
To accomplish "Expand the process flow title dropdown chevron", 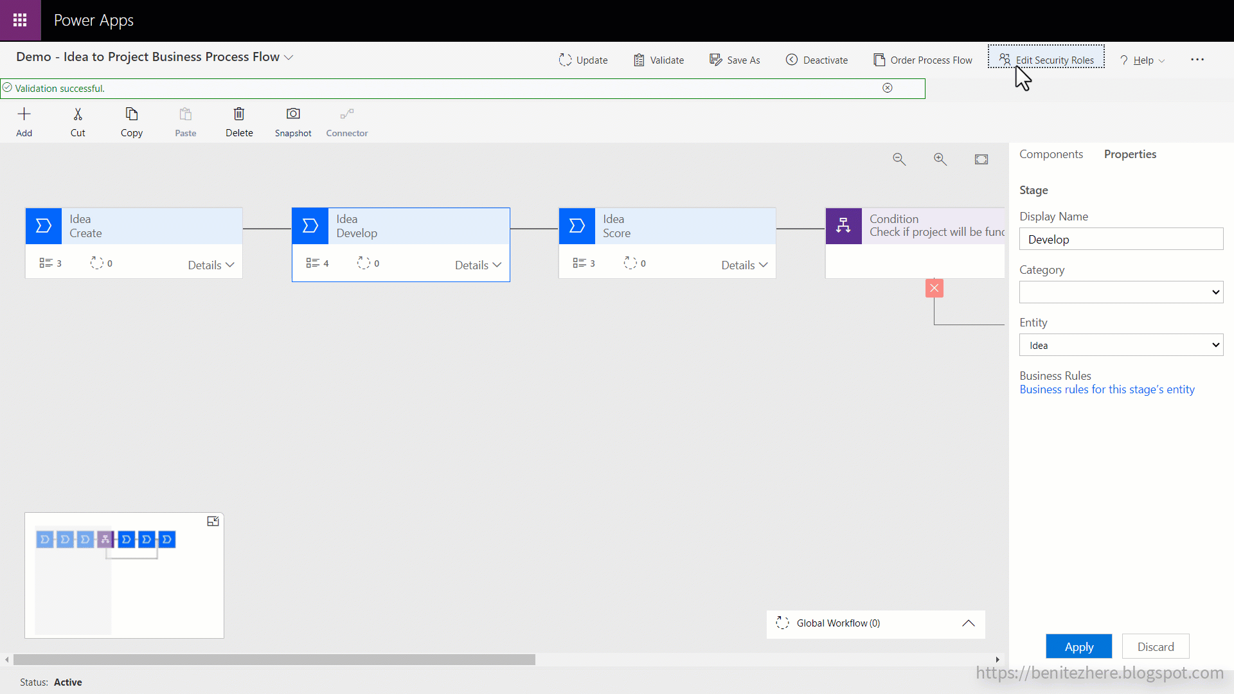I will click(x=289, y=57).
